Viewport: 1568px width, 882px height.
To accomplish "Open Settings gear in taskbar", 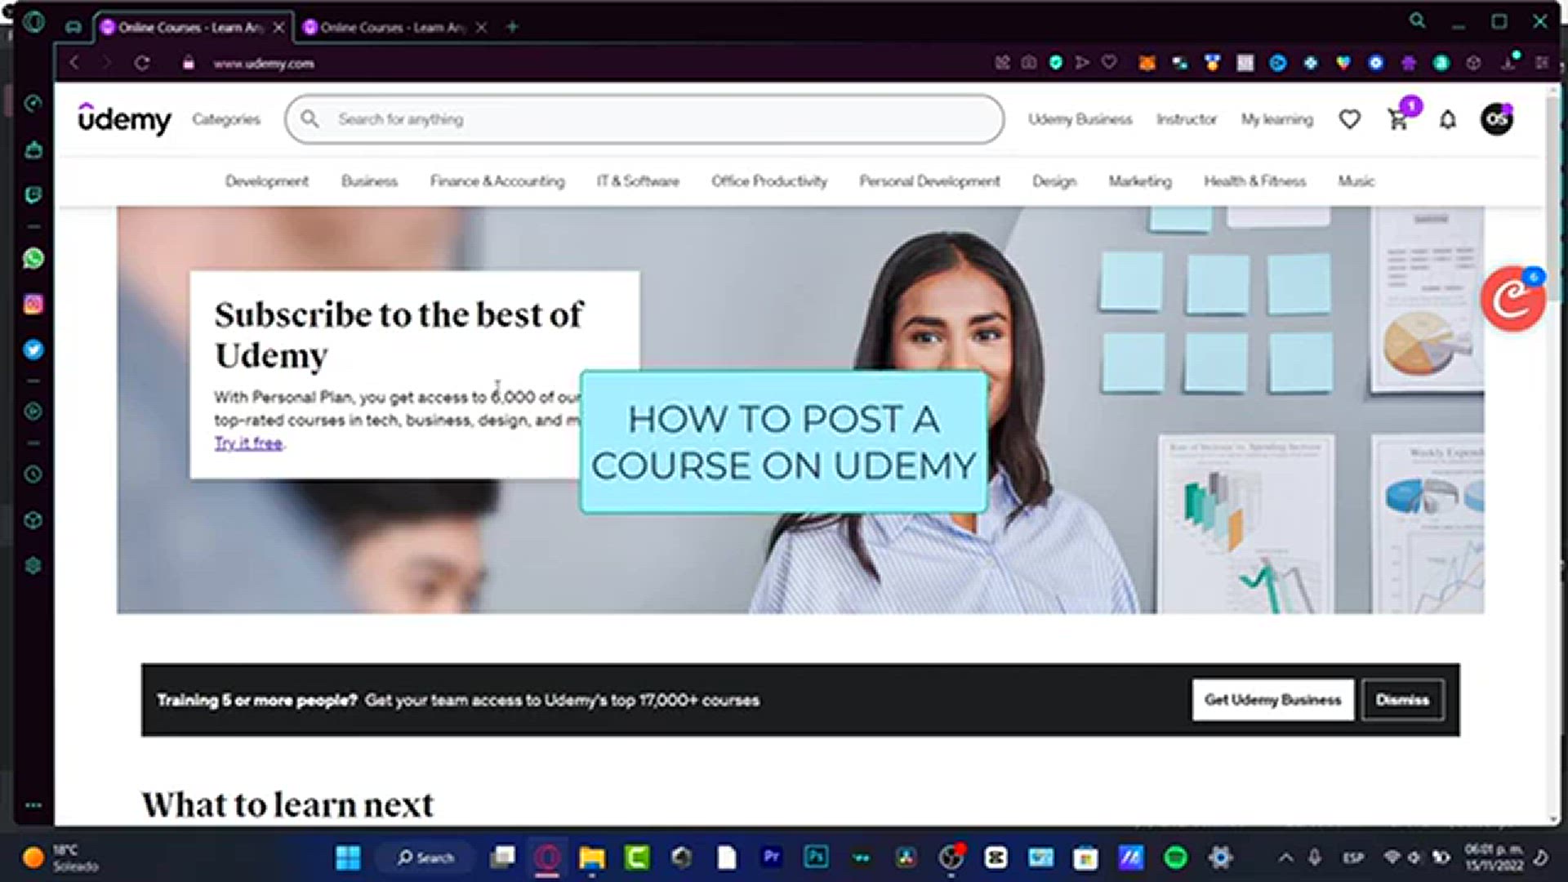I will [1220, 857].
